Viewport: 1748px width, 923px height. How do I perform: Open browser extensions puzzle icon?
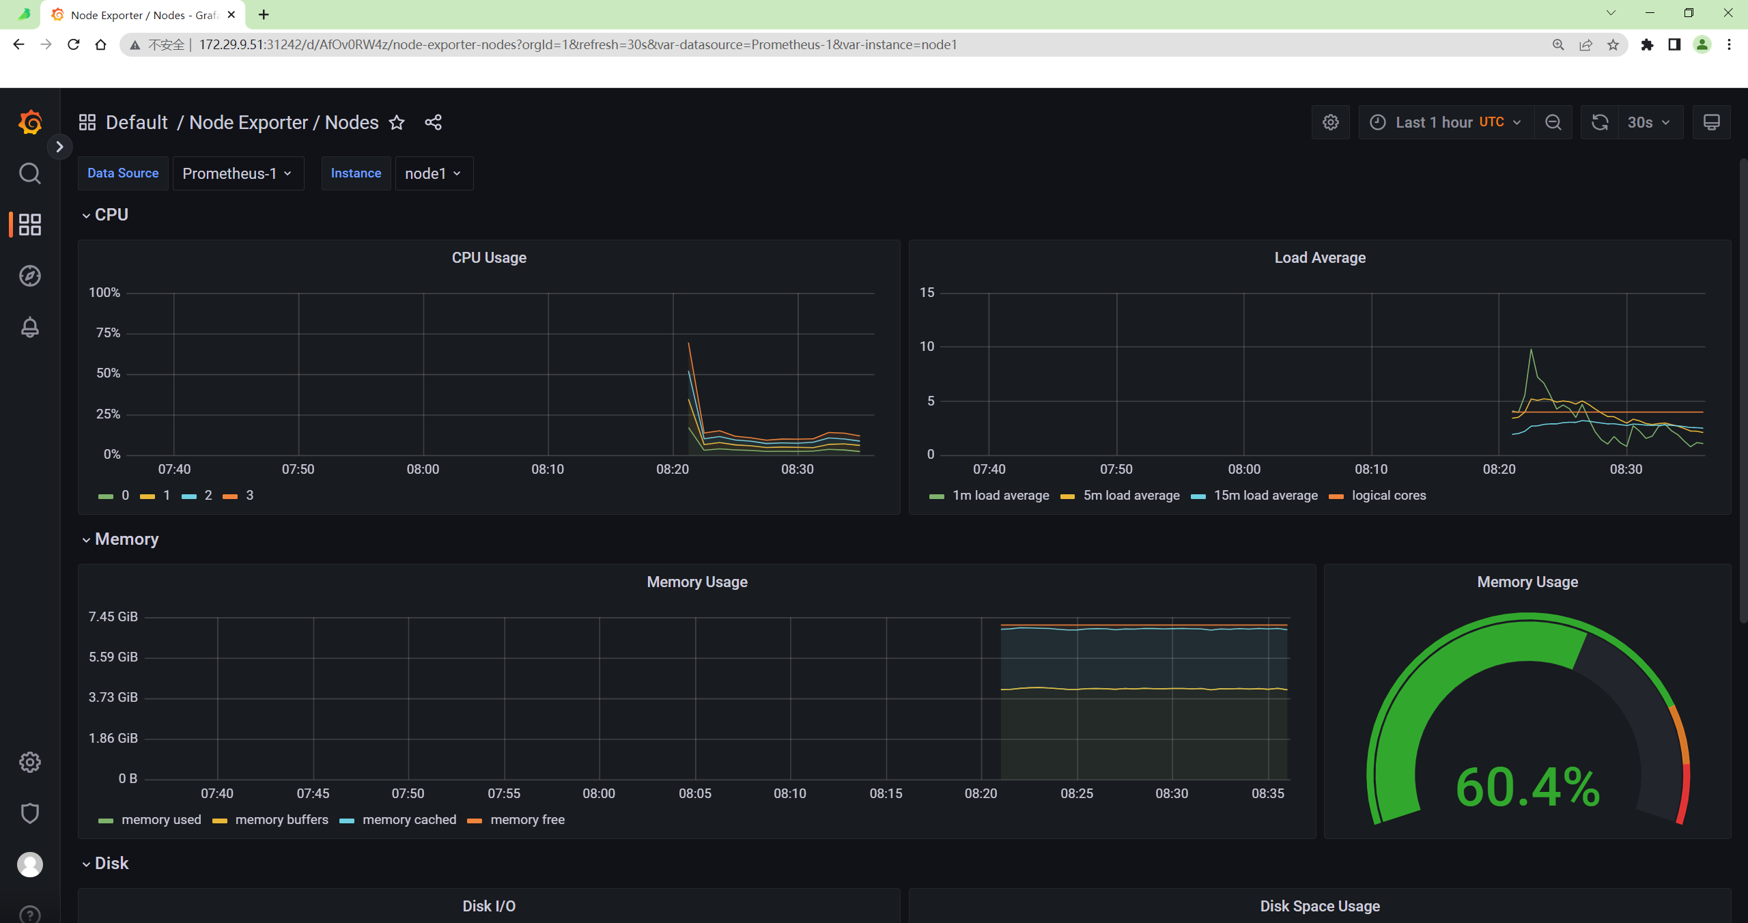pyautogui.click(x=1647, y=44)
